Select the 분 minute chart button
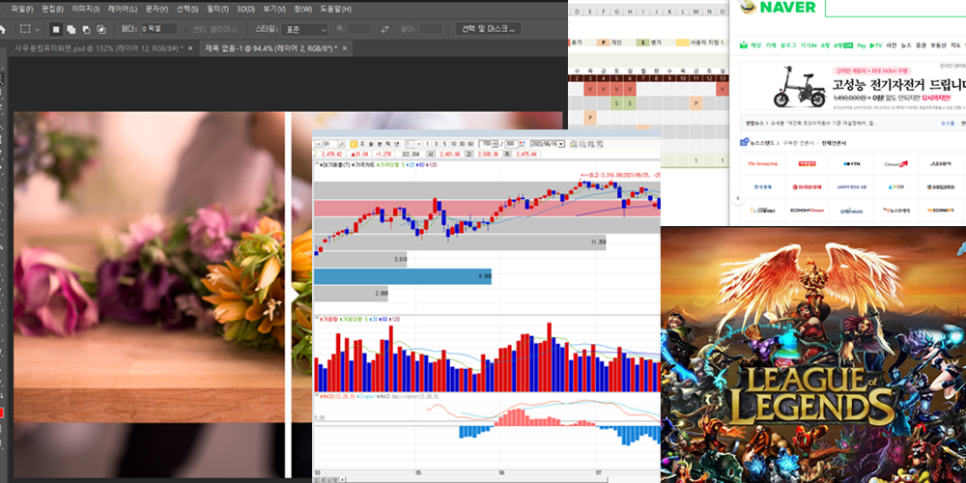This screenshot has width=966, height=483. coord(380,144)
